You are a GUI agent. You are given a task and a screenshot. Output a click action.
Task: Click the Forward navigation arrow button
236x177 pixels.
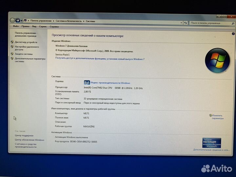[x=18, y=20]
